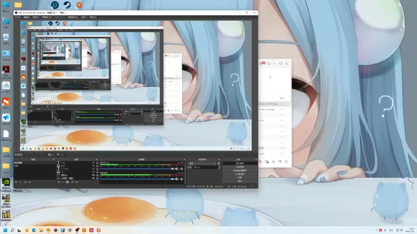Open Microsoft Edge from taskbar
The height and width of the screenshot is (234, 417).
(x=34, y=230)
